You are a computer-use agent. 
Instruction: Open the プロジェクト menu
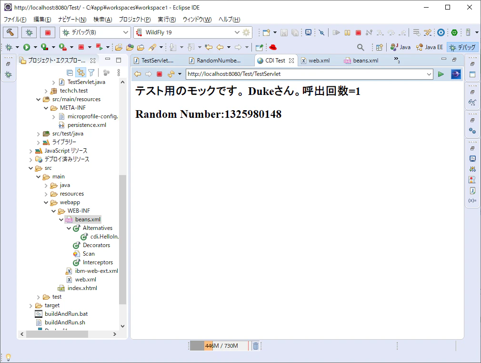pos(135,20)
